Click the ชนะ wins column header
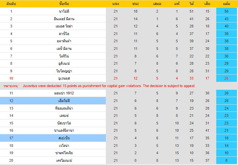The width and height of the screenshot is (238, 165). tap(135, 4)
